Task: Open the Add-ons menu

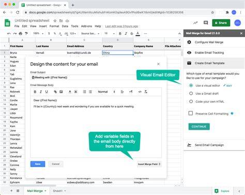Action: (x=86, y=26)
